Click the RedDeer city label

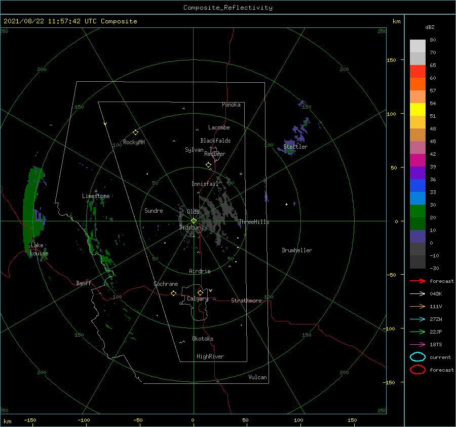[x=215, y=154]
